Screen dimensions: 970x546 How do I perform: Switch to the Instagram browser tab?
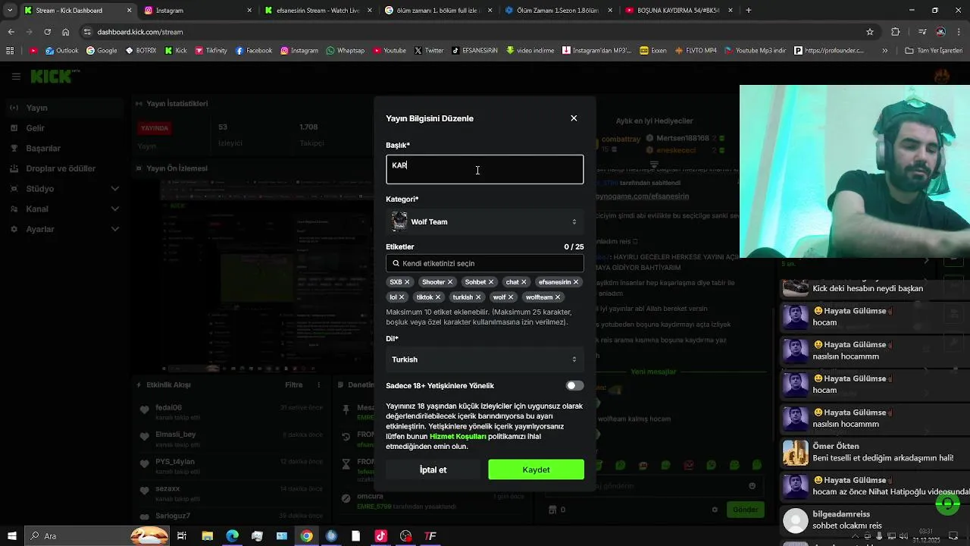pos(197,11)
